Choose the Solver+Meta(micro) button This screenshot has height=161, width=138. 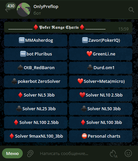point(100,82)
